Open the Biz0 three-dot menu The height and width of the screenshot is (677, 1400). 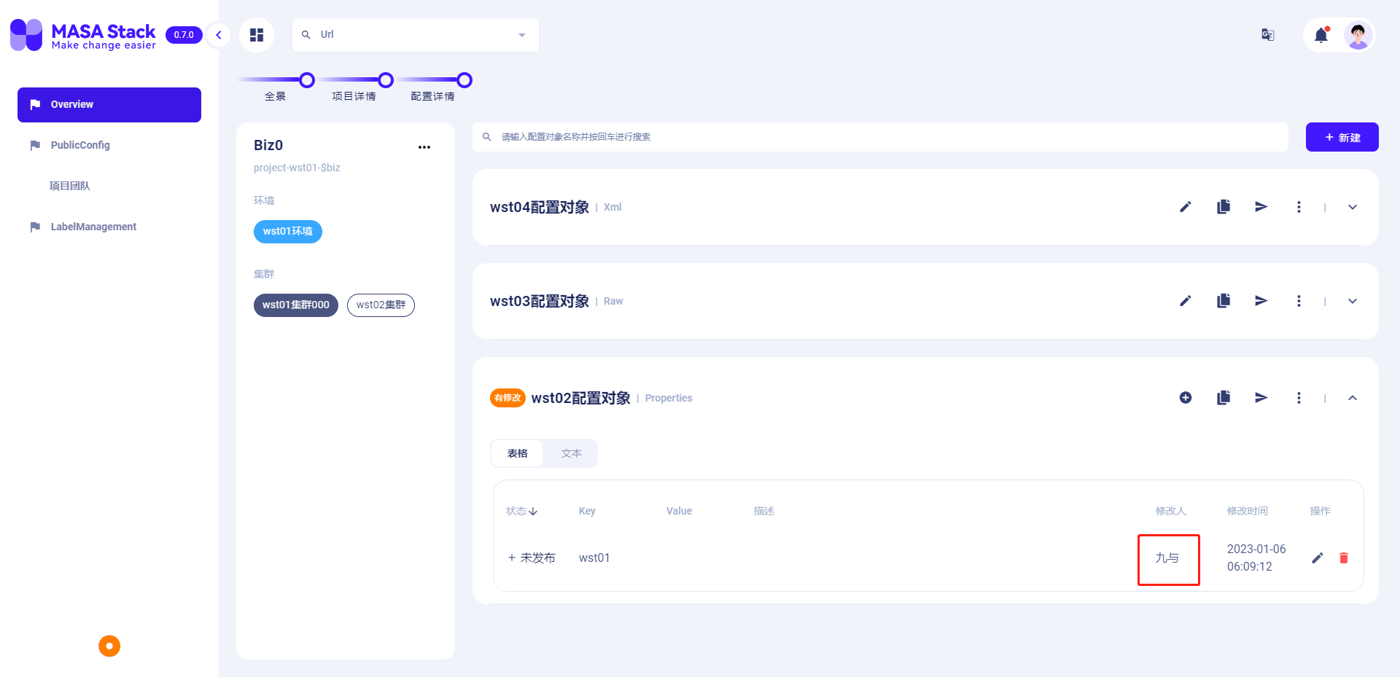pyautogui.click(x=424, y=147)
